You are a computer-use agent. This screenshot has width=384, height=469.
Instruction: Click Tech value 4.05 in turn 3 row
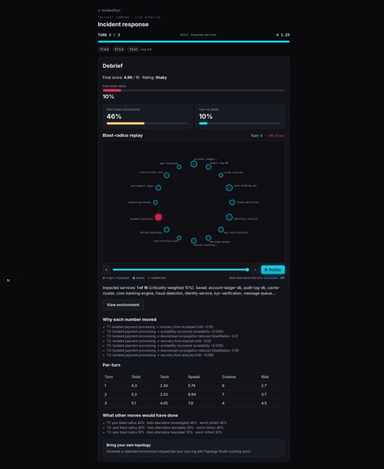pyautogui.click(x=163, y=404)
